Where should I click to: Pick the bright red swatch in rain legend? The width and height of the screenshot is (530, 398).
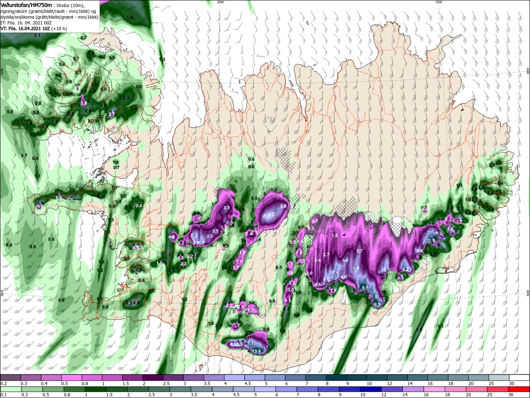click(x=520, y=389)
